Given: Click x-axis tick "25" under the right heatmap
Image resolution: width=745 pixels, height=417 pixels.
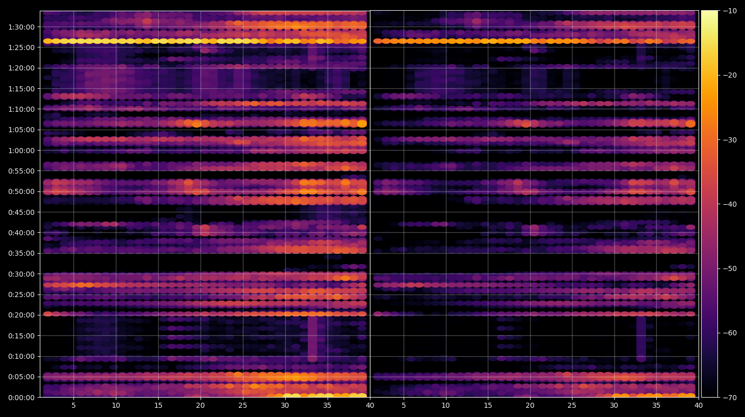Looking at the screenshot, I should point(572,406).
